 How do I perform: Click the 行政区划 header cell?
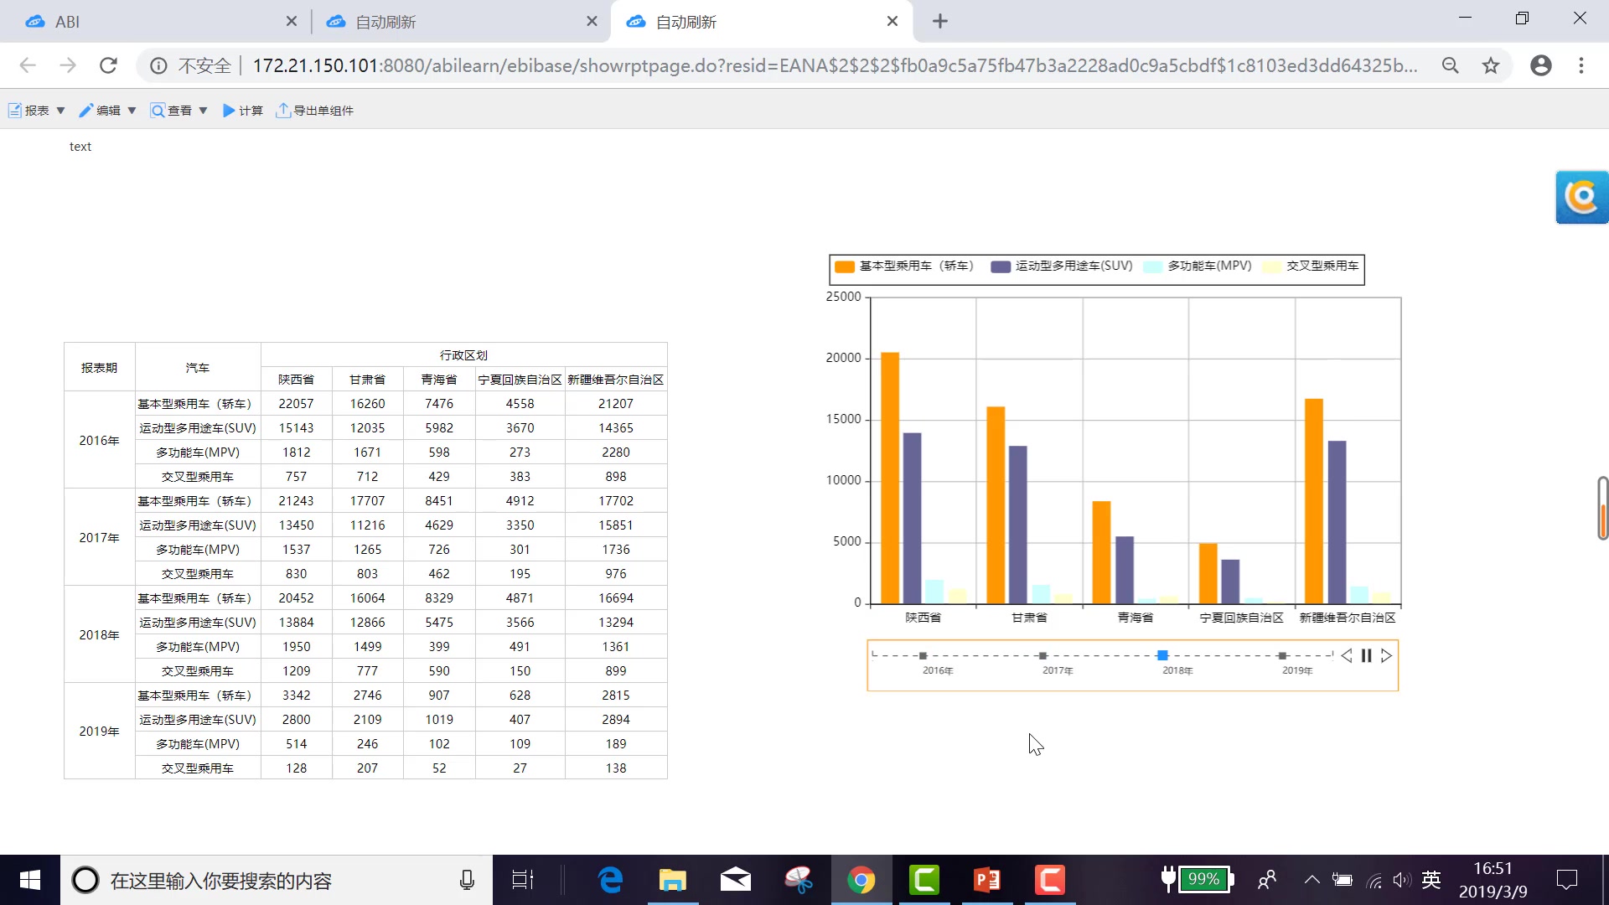tap(463, 355)
